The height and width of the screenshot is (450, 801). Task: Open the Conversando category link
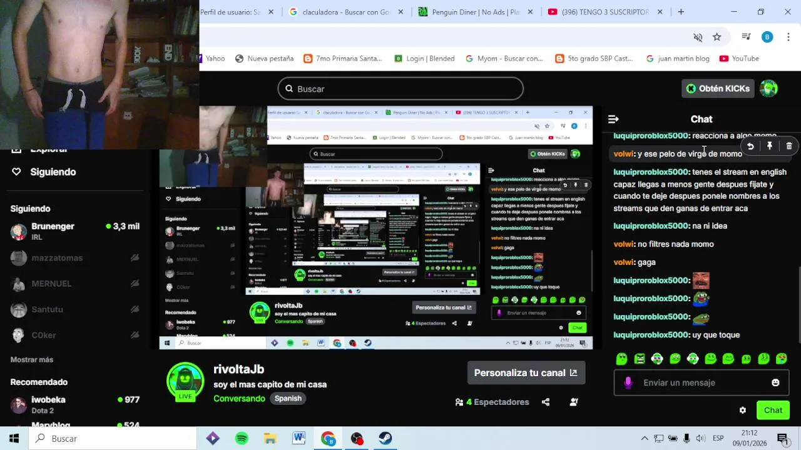point(240,398)
